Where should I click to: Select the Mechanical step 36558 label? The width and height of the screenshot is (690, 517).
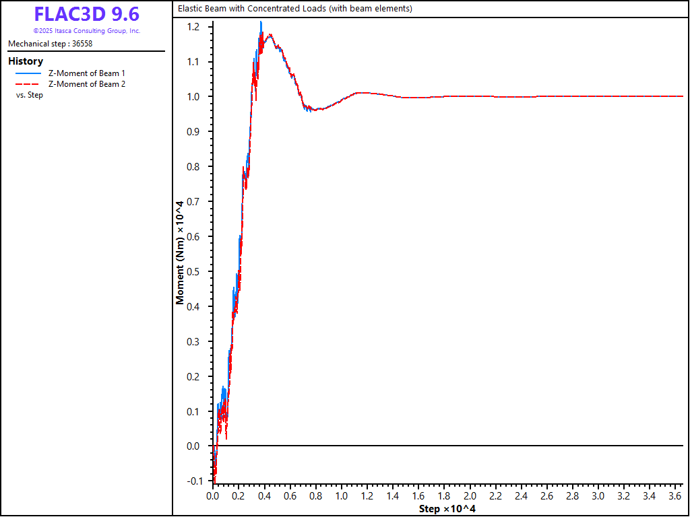pyautogui.click(x=50, y=44)
